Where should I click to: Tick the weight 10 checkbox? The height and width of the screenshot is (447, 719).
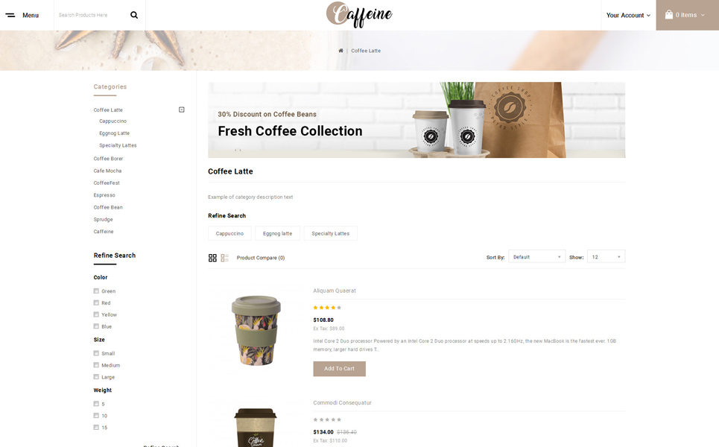tap(96, 416)
